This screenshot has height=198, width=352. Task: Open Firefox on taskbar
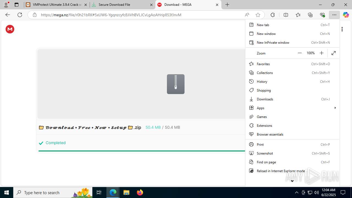(140, 193)
